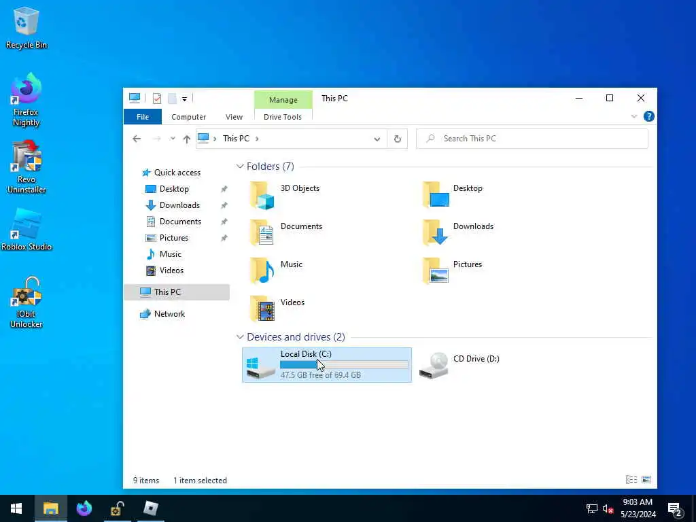This screenshot has width=696, height=522.
Task: Switch to large icons view layout
Action: click(x=646, y=479)
